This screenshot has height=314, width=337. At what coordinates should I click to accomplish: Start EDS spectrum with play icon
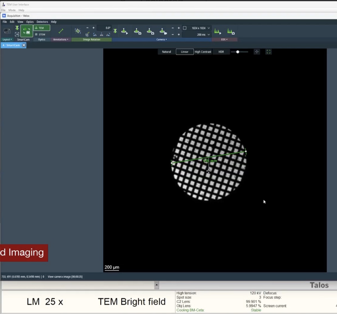point(218,31)
